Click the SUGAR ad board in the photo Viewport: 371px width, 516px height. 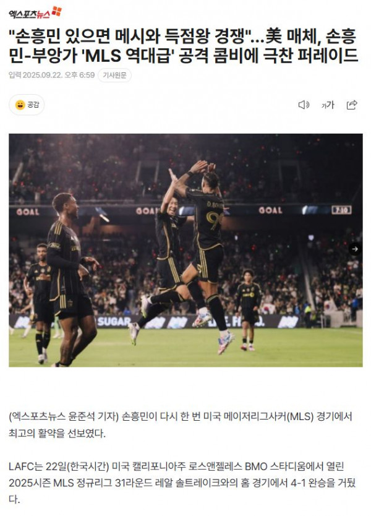(114, 322)
